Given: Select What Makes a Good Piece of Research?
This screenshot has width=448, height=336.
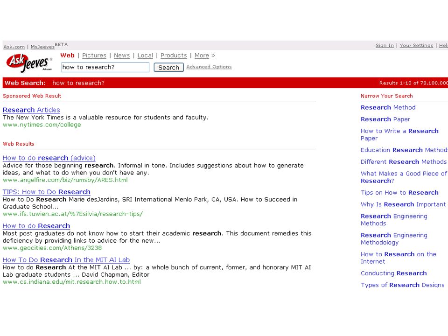Looking at the screenshot, I should coord(404,177).
